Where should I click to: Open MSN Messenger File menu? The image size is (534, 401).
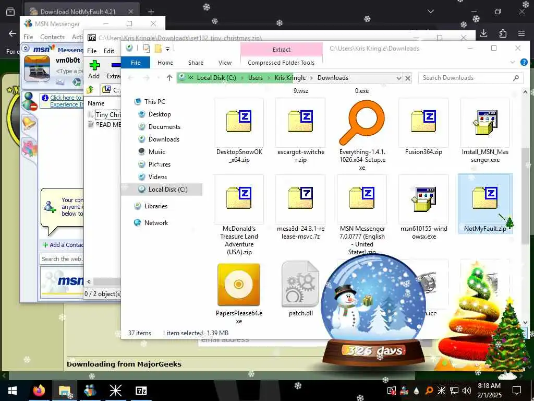click(28, 37)
